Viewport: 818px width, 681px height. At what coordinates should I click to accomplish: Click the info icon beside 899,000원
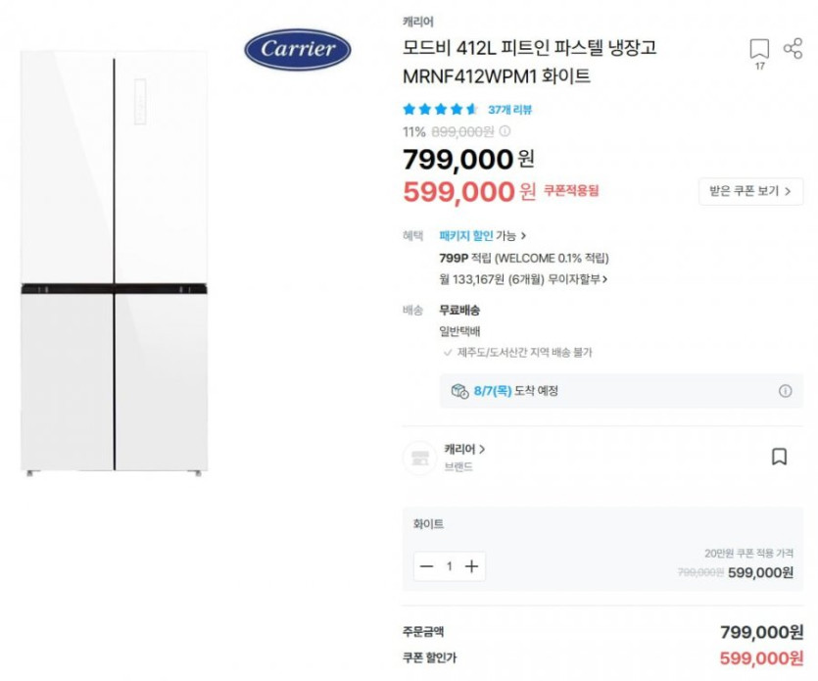505,131
